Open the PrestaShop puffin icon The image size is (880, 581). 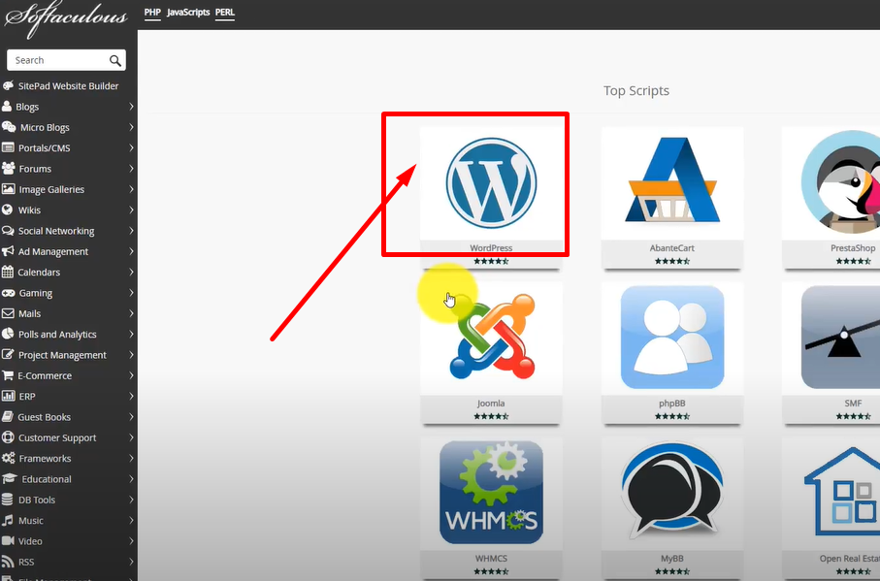click(x=842, y=181)
